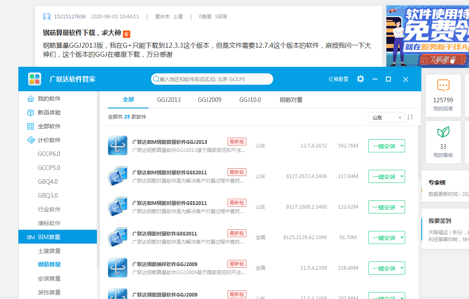Expand install arrow for GSS2011 8125.2129.42.1098

[x=402, y=237]
